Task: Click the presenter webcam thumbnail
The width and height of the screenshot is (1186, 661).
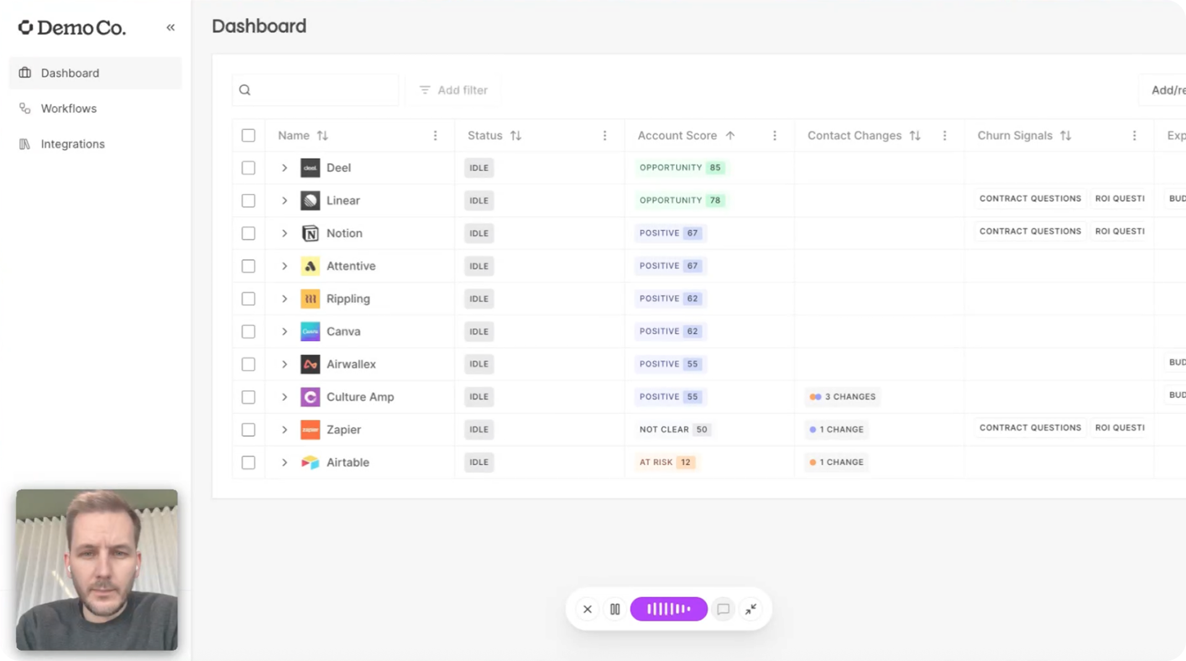Action: [x=97, y=570]
